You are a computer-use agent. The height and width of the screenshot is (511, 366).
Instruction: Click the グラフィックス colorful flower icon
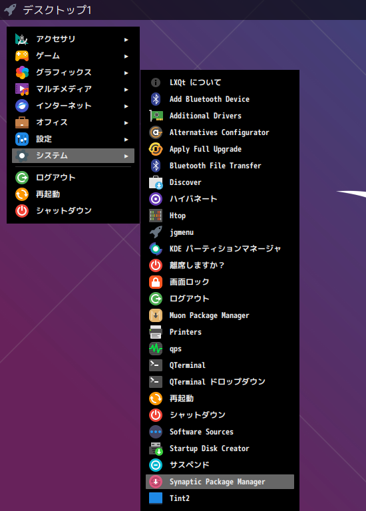(x=22, y=73)
